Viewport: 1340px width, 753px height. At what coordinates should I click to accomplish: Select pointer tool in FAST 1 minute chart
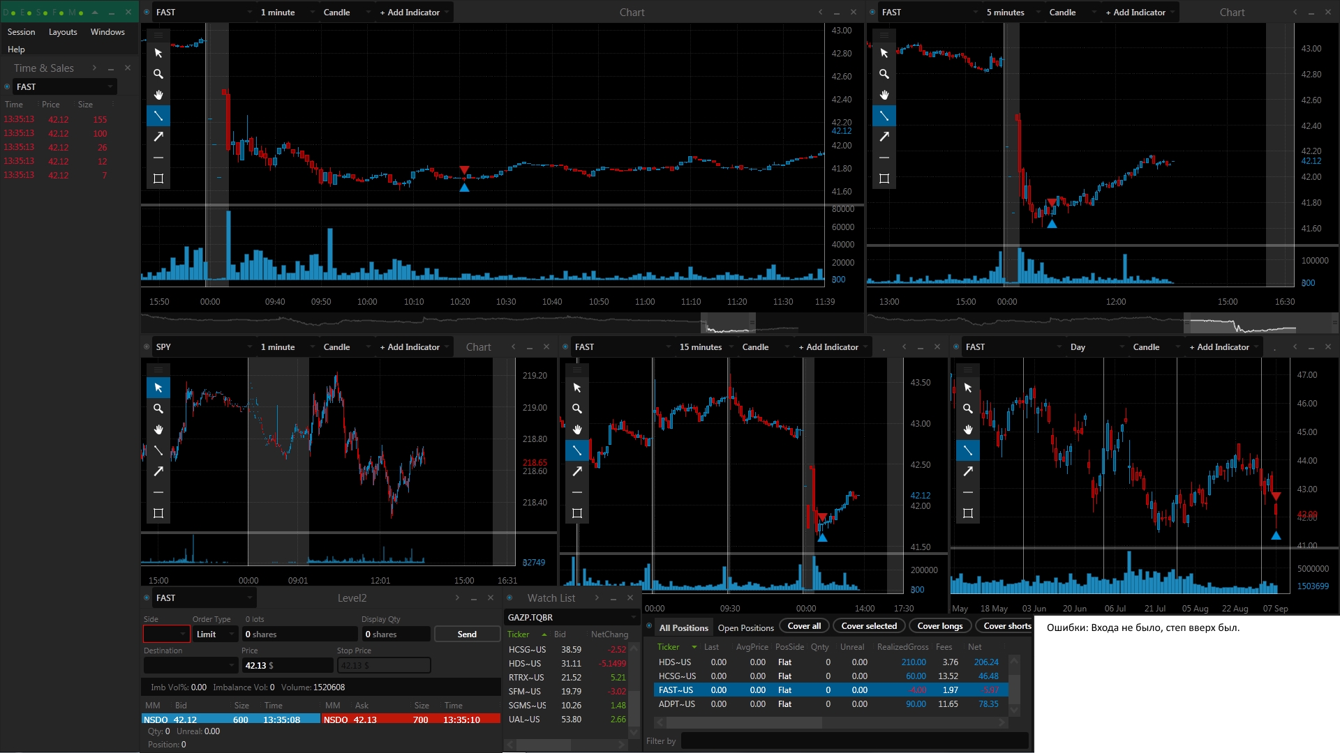tap(158, 53)
